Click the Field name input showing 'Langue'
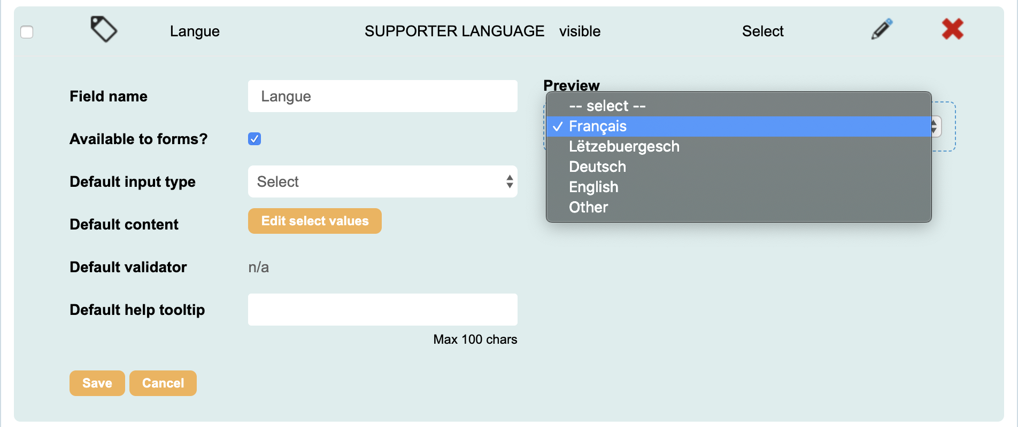 click(x=382, y=96)
